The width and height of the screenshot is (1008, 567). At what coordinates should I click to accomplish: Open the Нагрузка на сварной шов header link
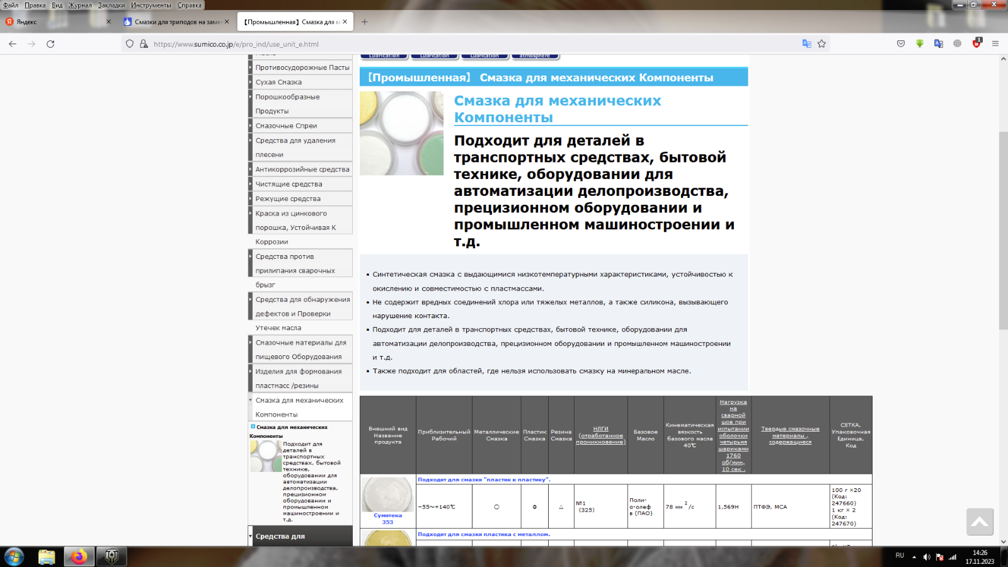coord(733,435)
